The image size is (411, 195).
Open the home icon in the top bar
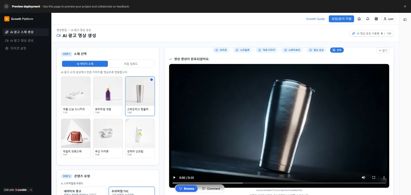click(x=359, y=19)
